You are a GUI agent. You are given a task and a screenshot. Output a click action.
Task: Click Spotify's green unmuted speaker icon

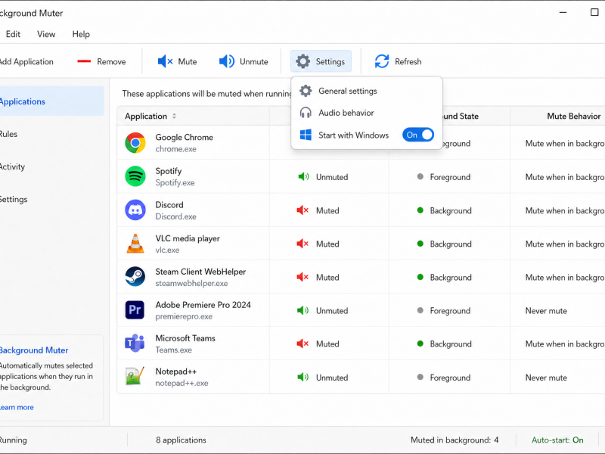[x=303, y=177]
